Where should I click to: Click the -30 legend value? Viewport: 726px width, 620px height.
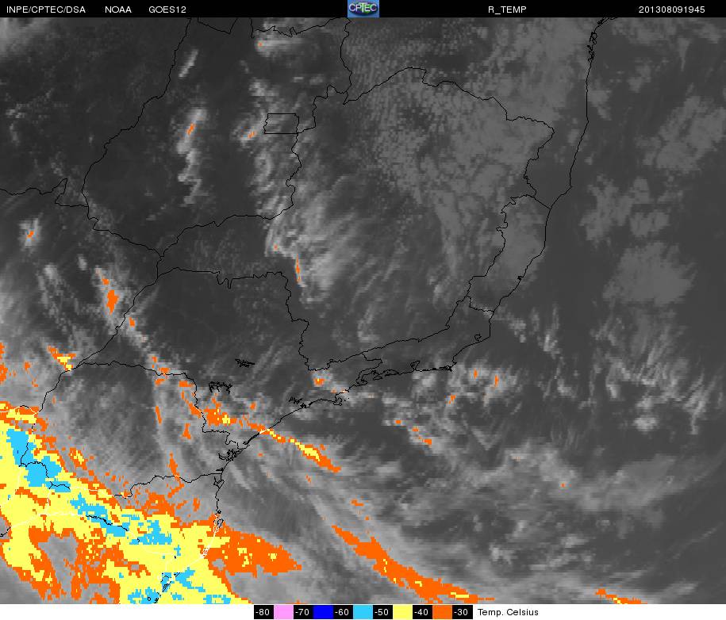point(462,612)
